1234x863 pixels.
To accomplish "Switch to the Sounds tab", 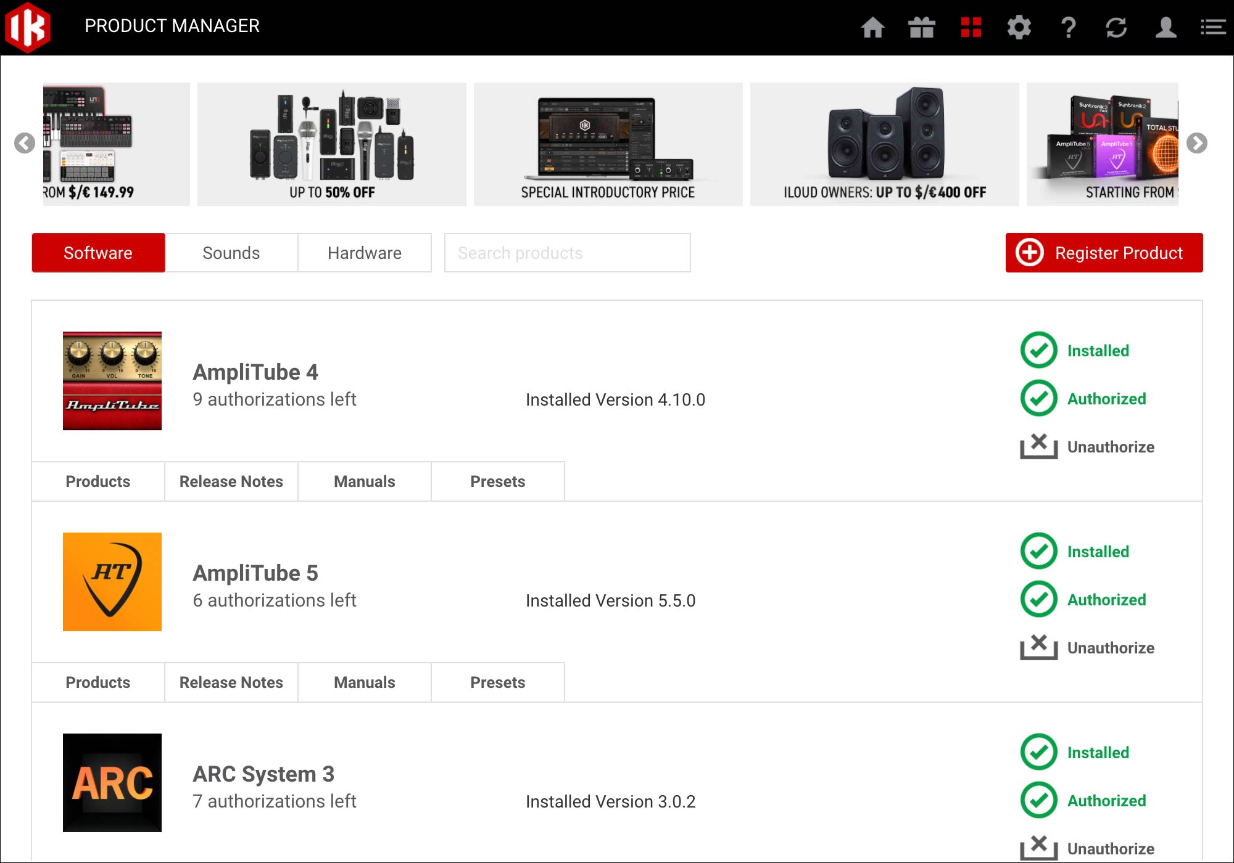I will [x=231, y=253].
